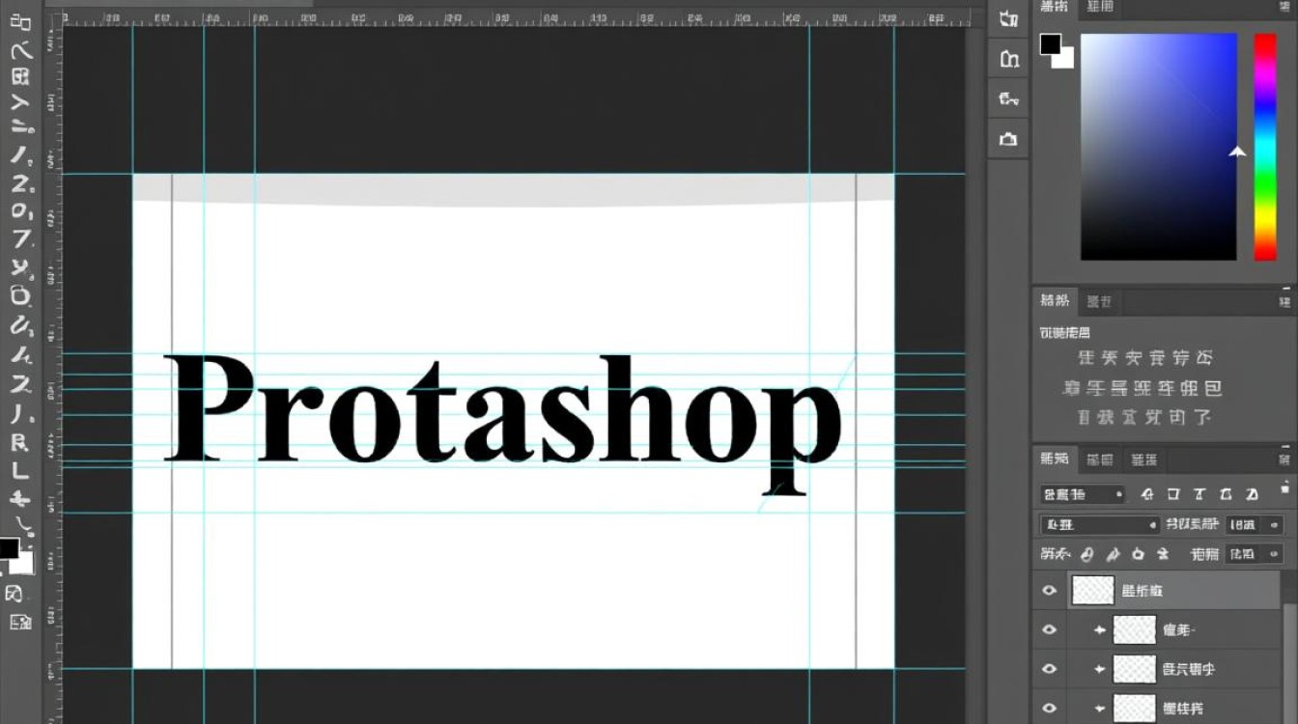1298x724 pixels.
Task: Hide the top selected layer via its eye icon
Action: coord(1050,590)
